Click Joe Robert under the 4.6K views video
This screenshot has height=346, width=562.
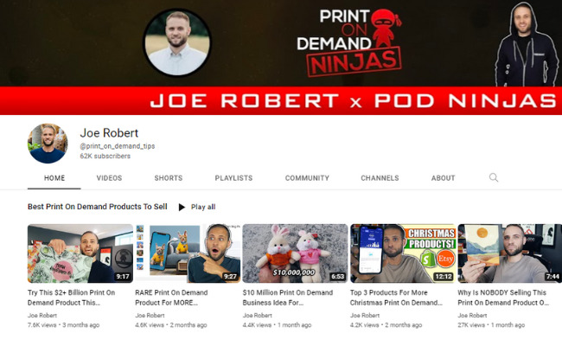(150, 316)
